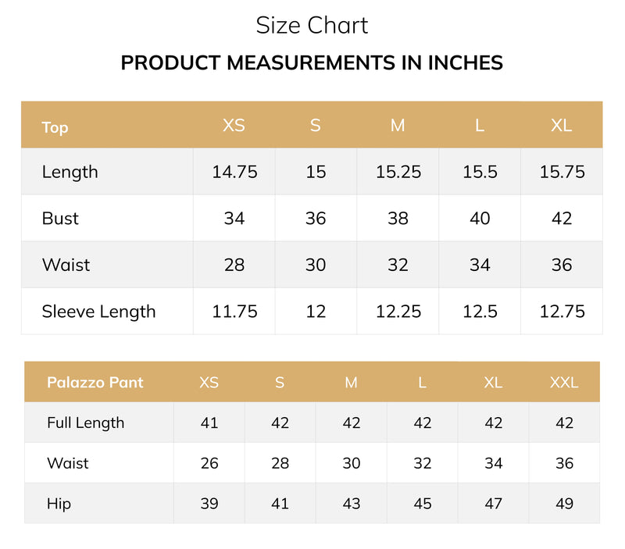Click the Sleeve Length value 12.25
Screen dimensions: 625x549
(398, 312)
